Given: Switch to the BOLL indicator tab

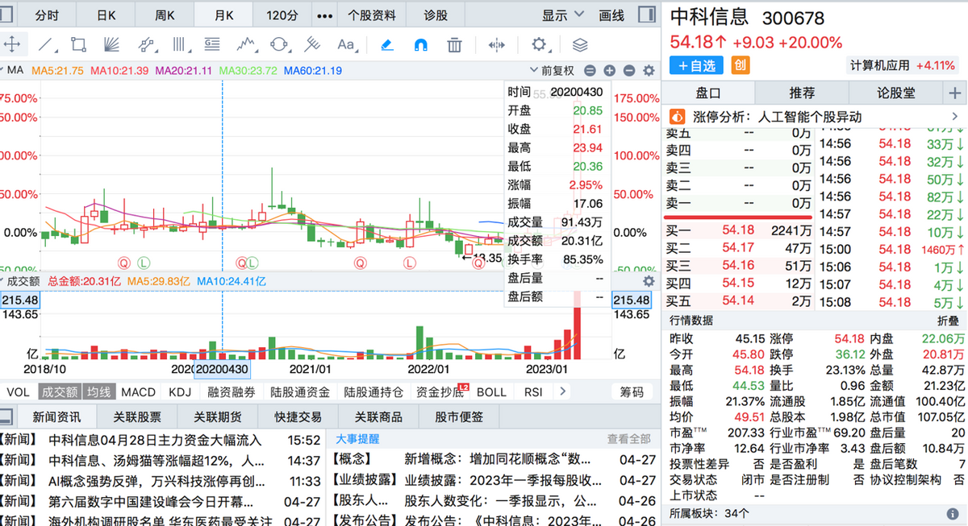Looking at the screenshot, I should click(x=491, y=391).
